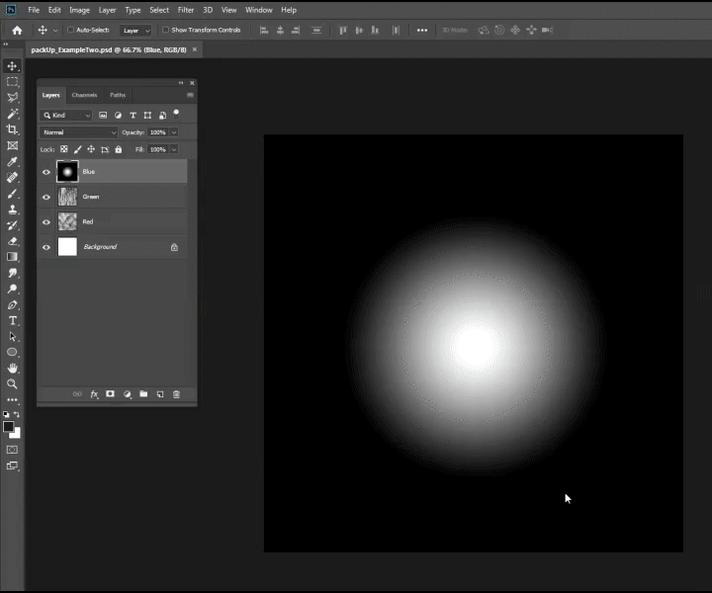Activate the Zoom tool in toolbar
Screen dimensions: 712x593
coord(12,383)
